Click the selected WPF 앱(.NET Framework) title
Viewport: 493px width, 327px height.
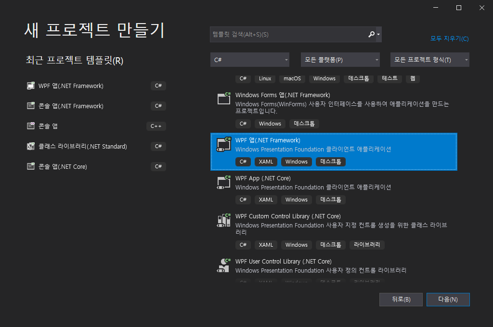[x=268, y=140]
